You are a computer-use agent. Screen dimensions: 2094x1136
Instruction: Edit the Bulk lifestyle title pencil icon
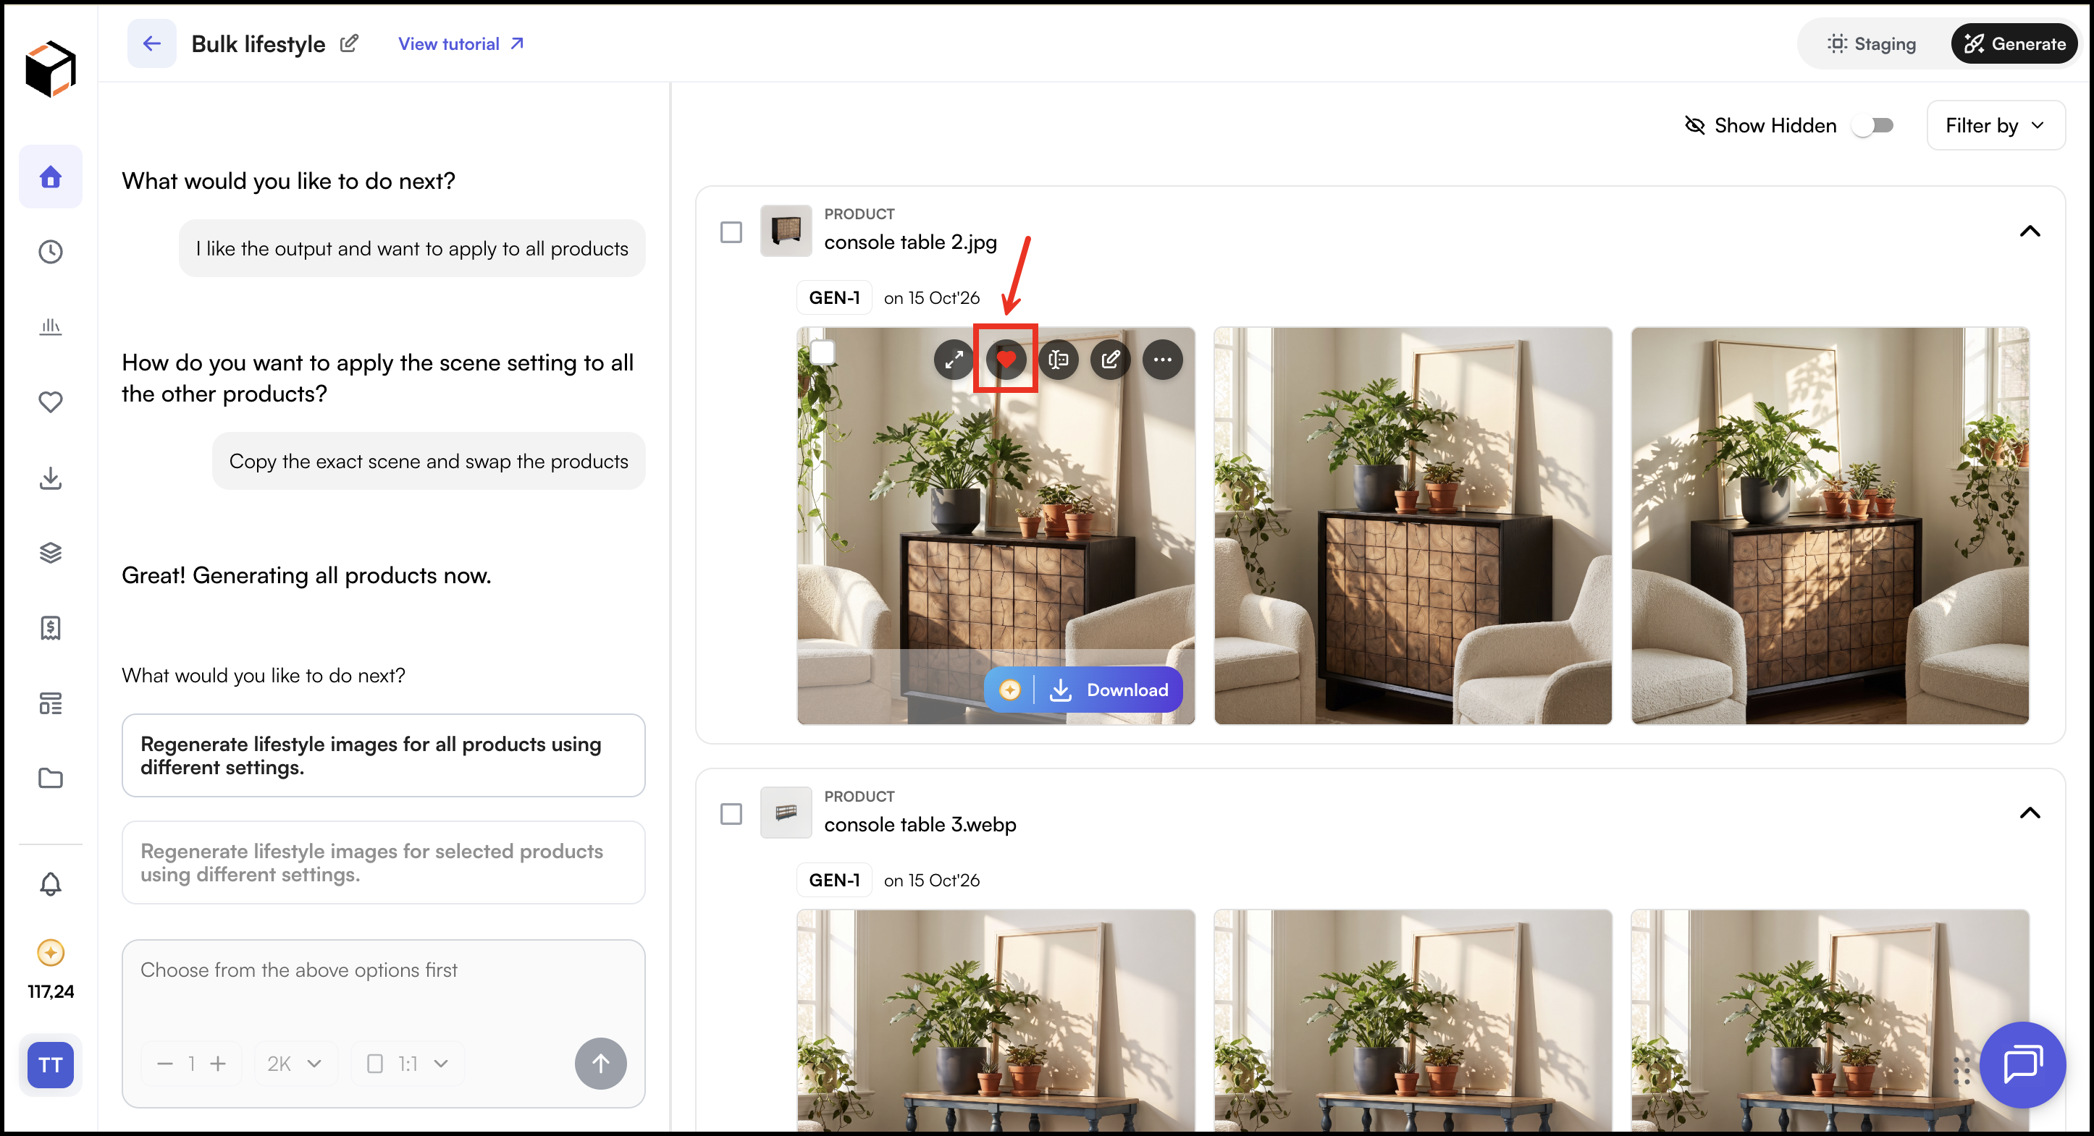click(349, 43)
